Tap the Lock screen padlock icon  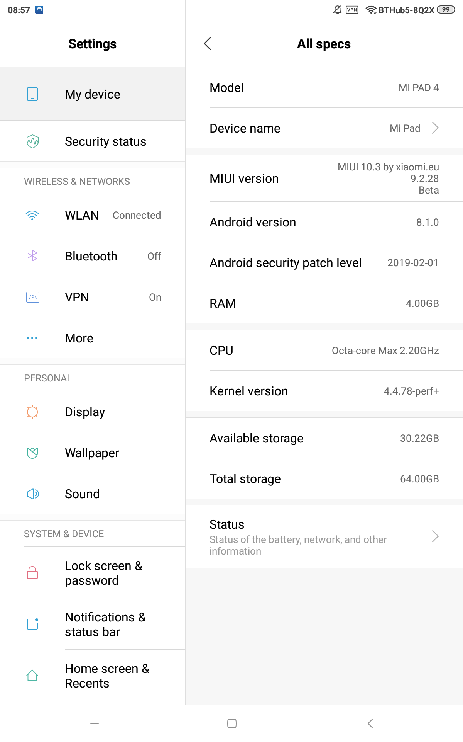[32, 572]
